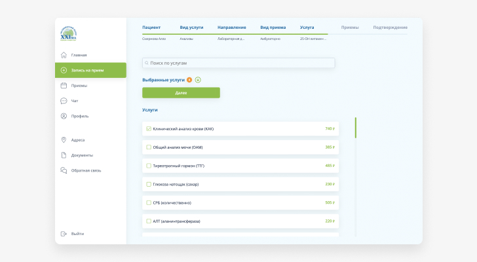Click the Выйти logout icon

[64, 234]
